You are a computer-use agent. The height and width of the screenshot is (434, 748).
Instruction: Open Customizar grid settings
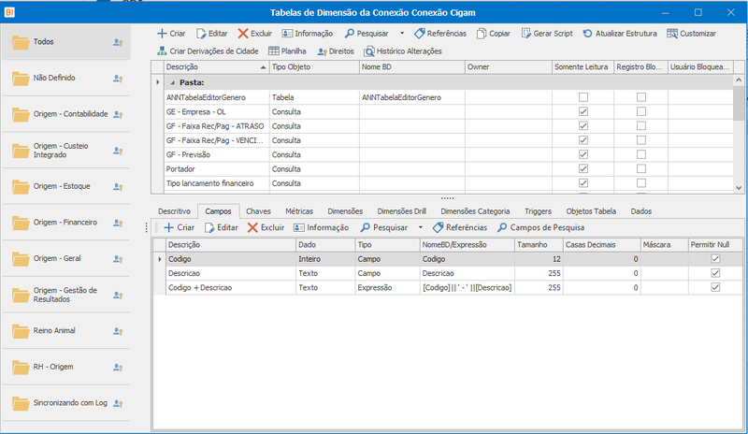[691, 34]
